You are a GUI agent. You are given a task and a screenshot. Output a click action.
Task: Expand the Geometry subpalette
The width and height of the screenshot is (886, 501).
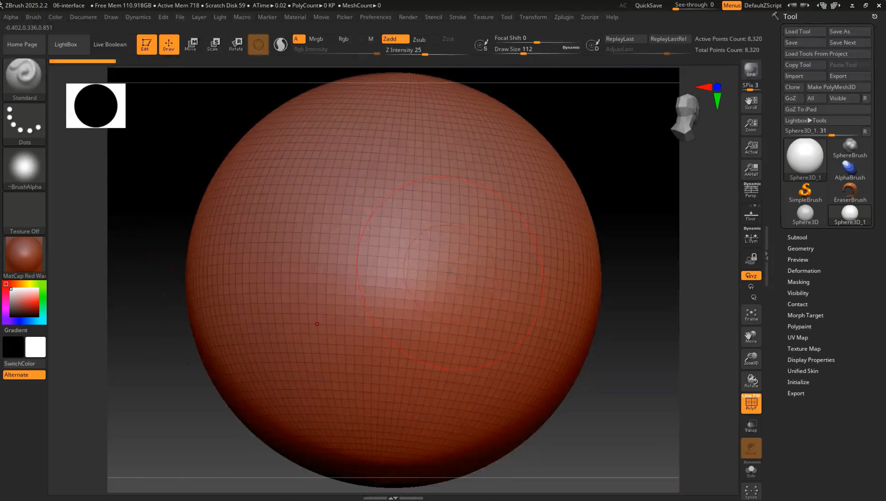click(x=800, y=249)
